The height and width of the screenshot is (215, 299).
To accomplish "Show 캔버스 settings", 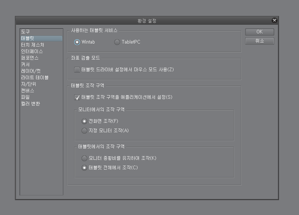I will click(x=41, y=90).
